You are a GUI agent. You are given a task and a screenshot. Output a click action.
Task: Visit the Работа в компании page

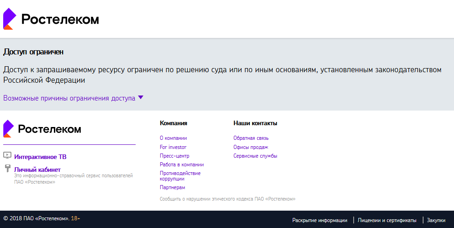(182, 164)
